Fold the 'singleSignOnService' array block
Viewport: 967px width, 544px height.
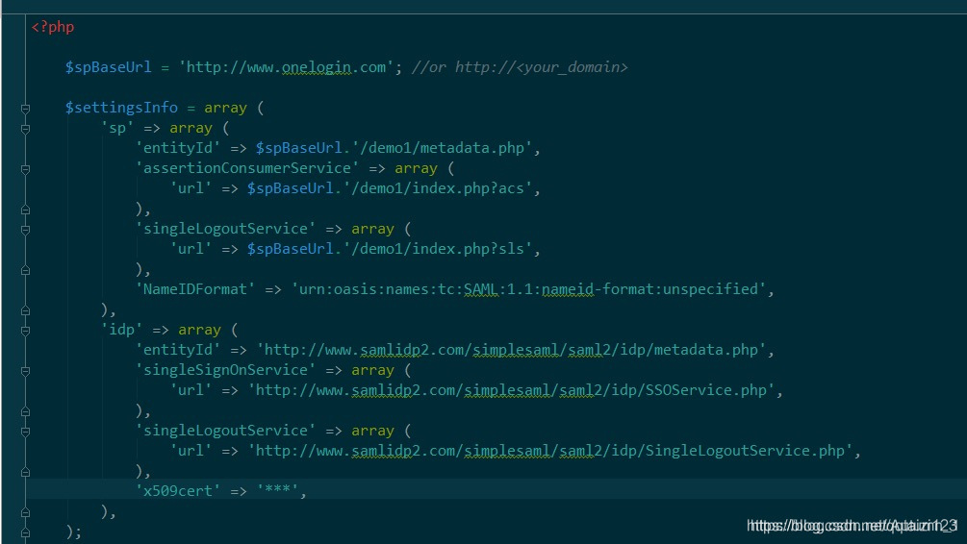pyautogui.click(x=25, y=371)
